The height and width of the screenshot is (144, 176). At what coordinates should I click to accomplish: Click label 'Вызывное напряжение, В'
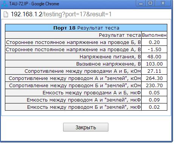[108, 64]
